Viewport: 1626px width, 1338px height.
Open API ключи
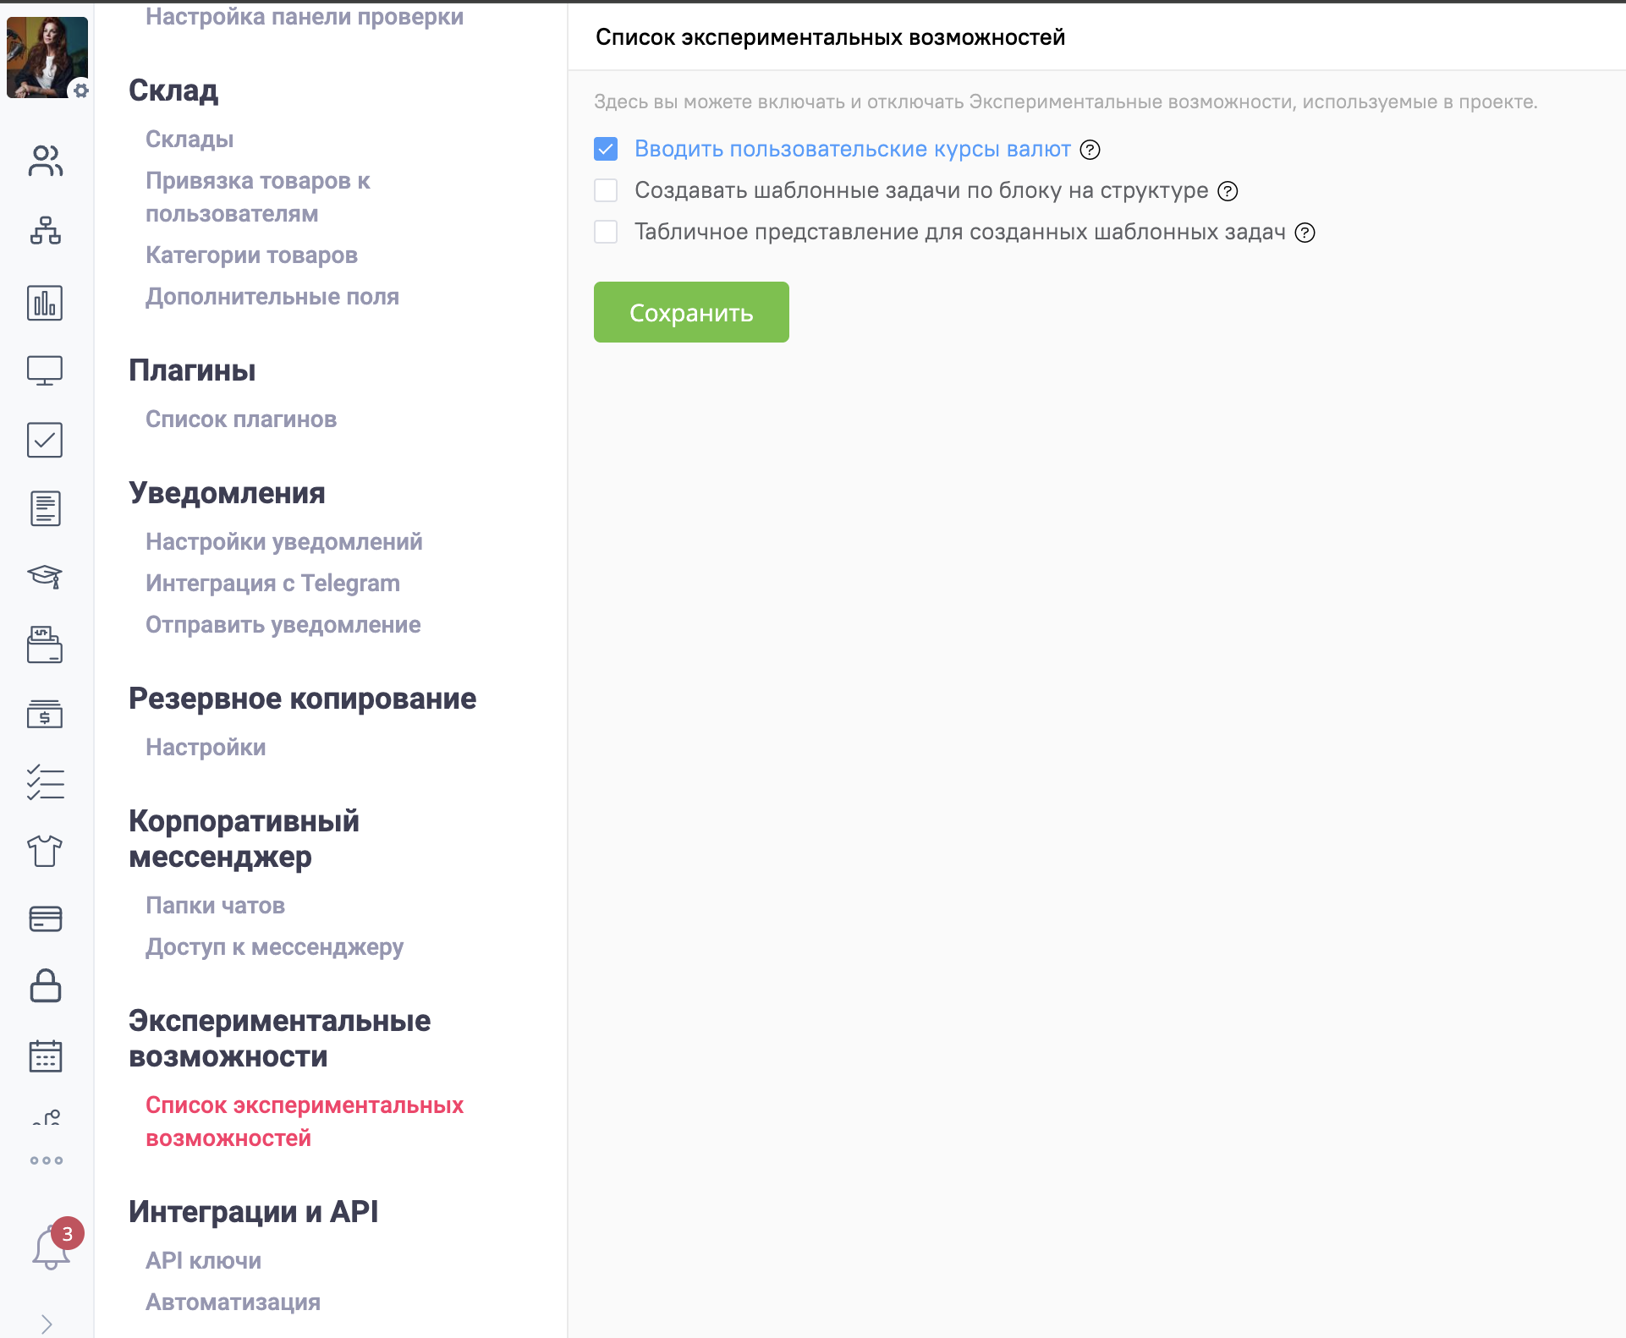click(203, 1260)
